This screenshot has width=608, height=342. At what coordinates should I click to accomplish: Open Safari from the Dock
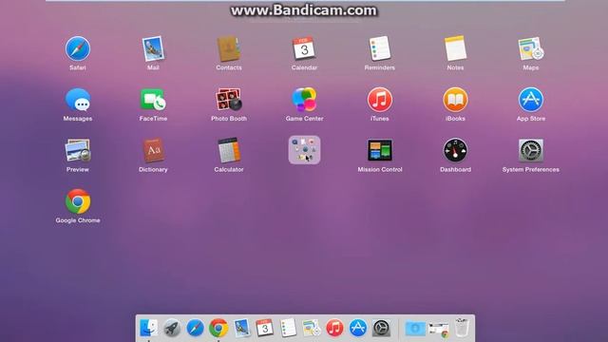[195, 328]
